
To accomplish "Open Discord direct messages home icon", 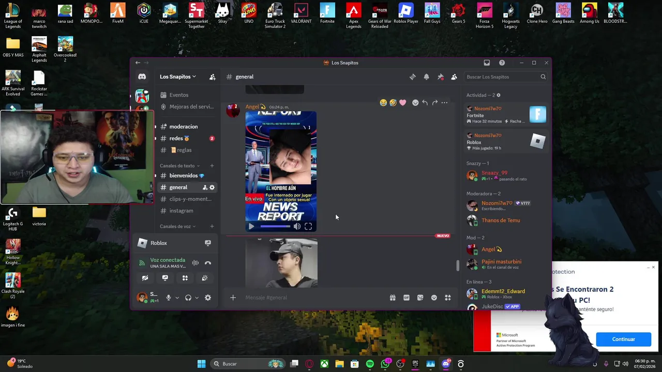I will click(142, 76).
